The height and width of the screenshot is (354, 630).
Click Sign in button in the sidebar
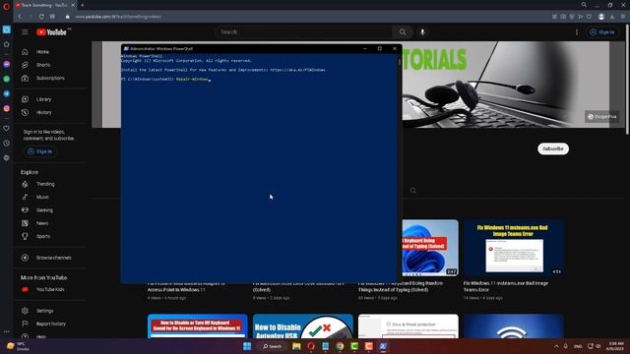point(40,151)
